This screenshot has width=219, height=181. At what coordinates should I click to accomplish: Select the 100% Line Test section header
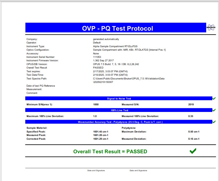119,110
